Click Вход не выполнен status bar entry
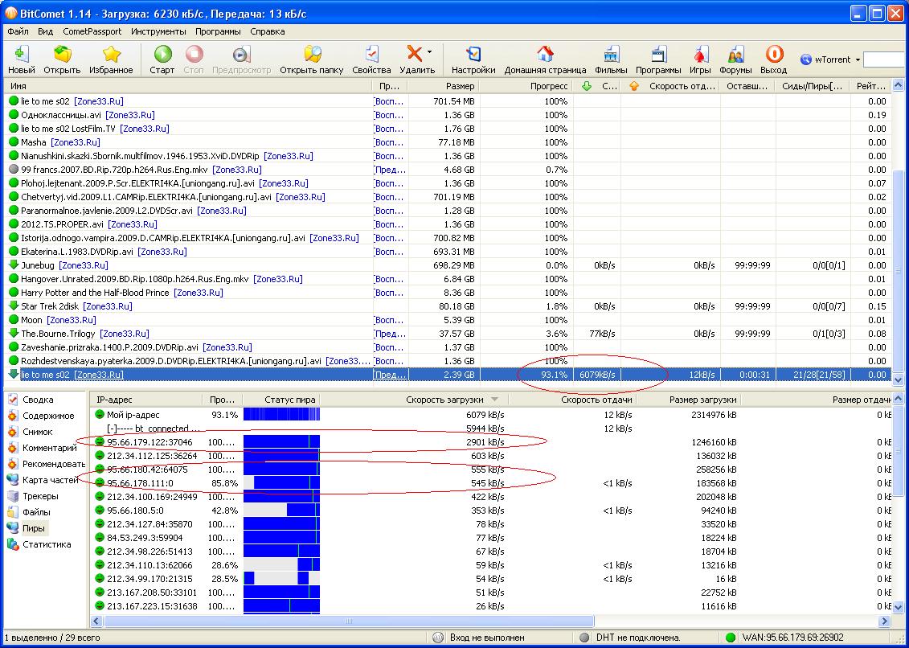 tap(487, 638)
